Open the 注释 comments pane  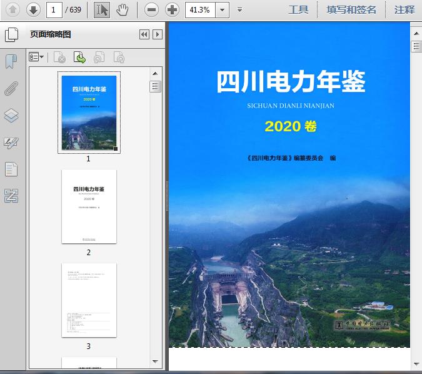pyautogui.click(x=404, y=10)
